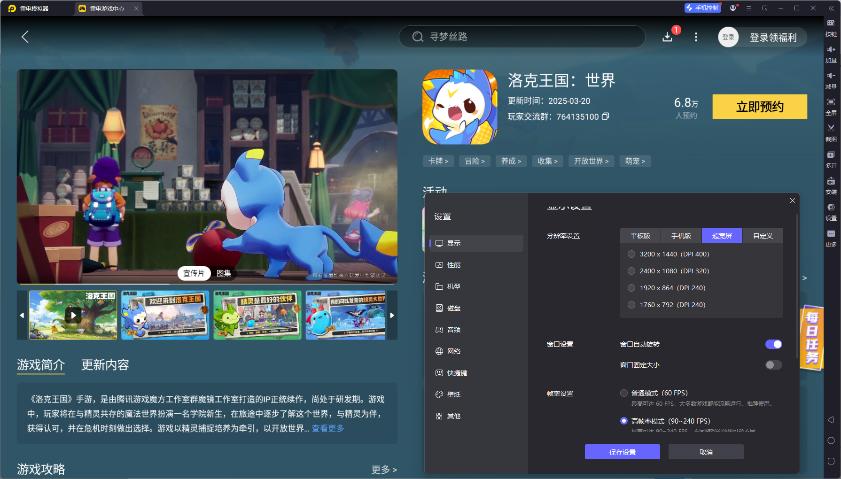This screenshot has width=841, height=479.
Task: Click 取消 button in settings
Action: (706, 452)
